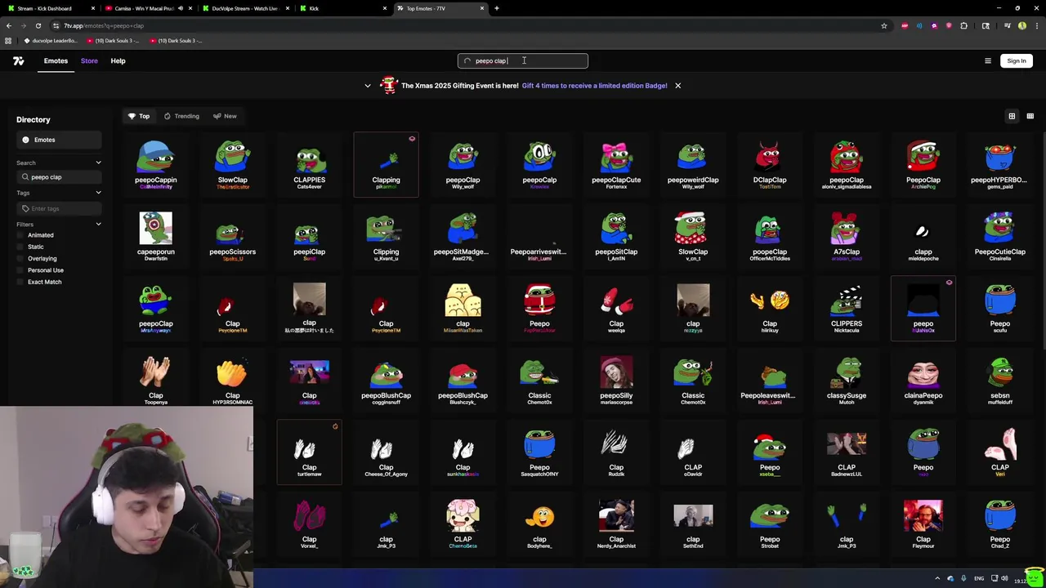Tick the Exact Match checkbox

pos(20,282)
